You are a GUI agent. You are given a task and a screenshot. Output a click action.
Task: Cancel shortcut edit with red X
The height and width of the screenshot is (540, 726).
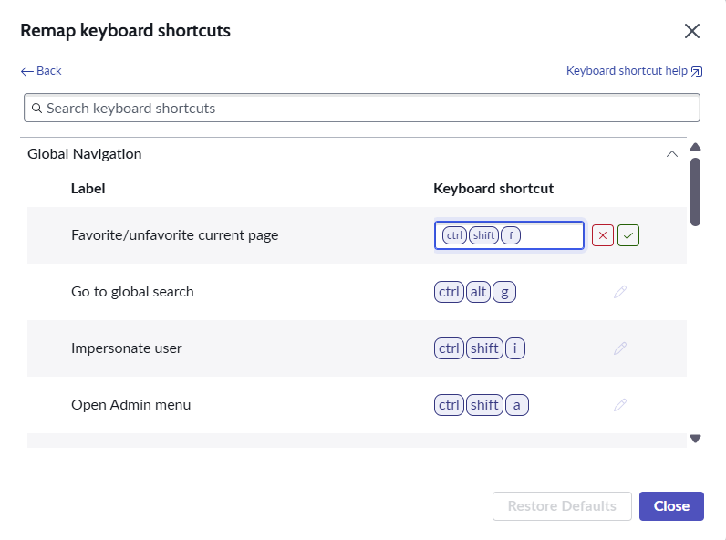603,235
